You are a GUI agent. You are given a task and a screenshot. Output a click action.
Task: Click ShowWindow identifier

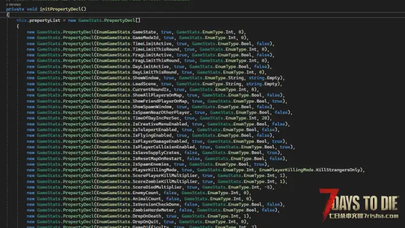click(x=145, y=78)
